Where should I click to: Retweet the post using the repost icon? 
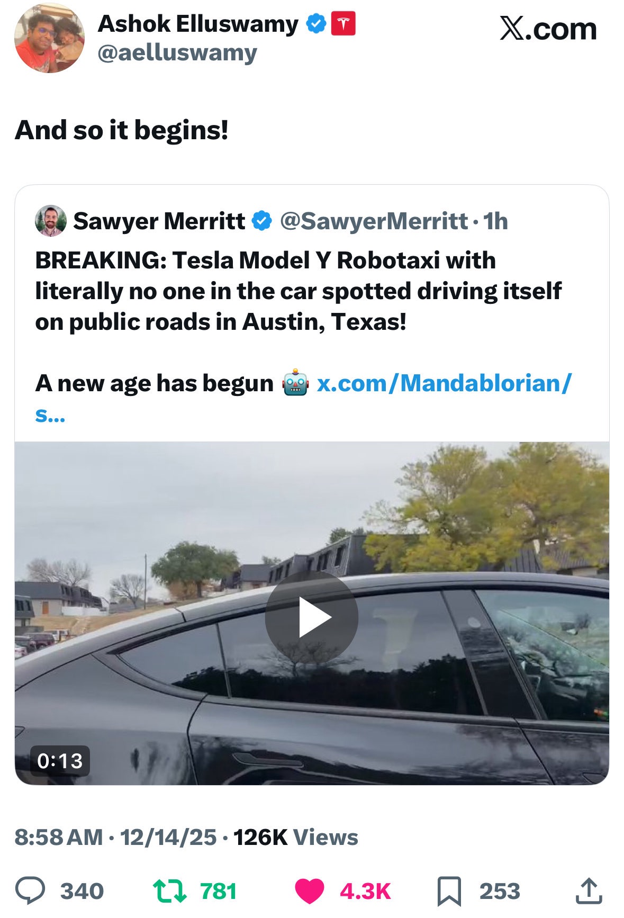(x=169, y=890)
